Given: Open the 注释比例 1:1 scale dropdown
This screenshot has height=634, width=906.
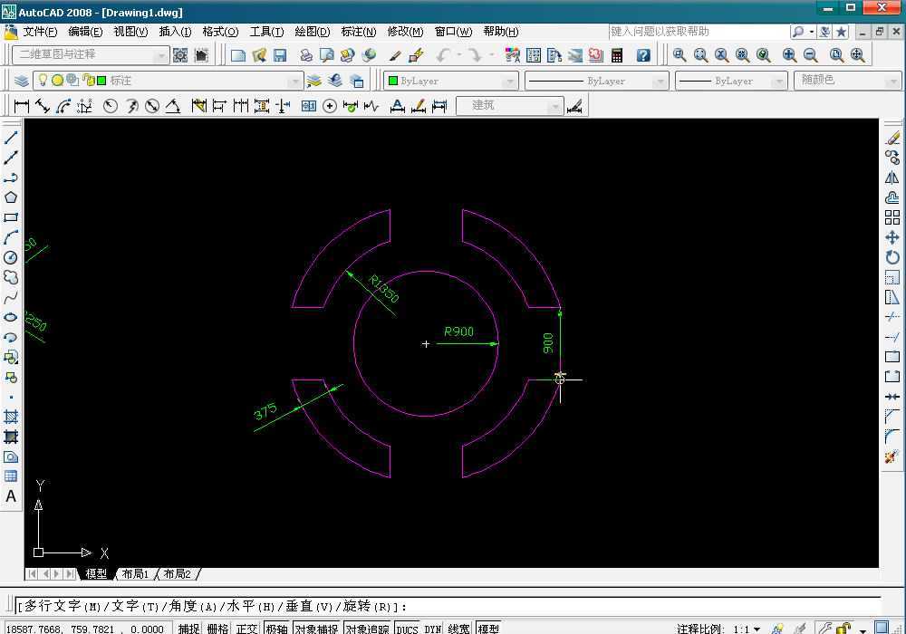Looking at the screenshot, I should [746, 629].
